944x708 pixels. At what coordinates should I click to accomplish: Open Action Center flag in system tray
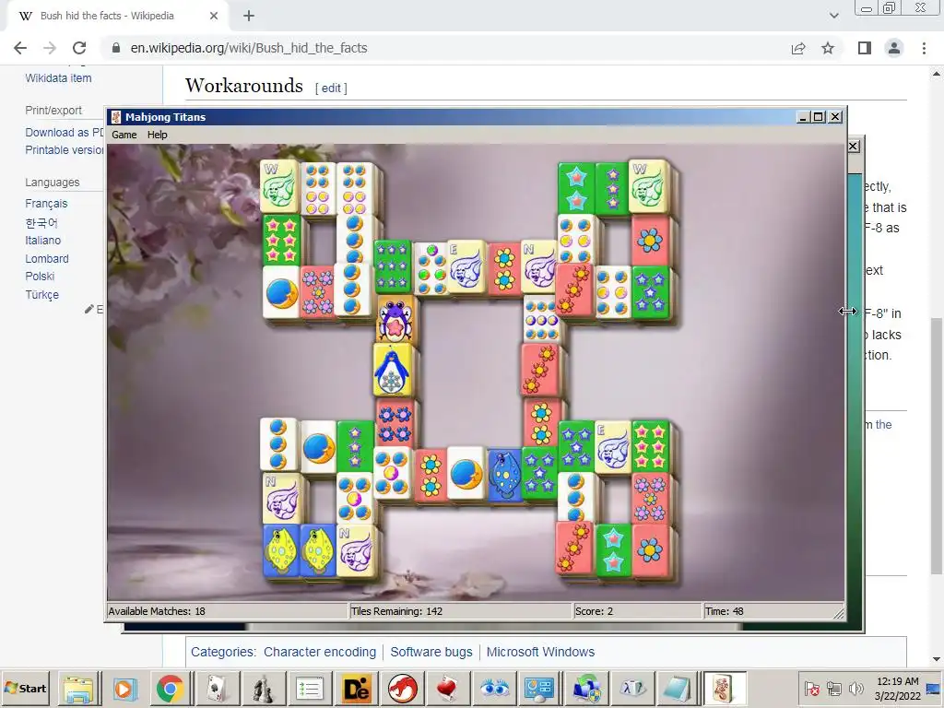click(x=811, y=688)
